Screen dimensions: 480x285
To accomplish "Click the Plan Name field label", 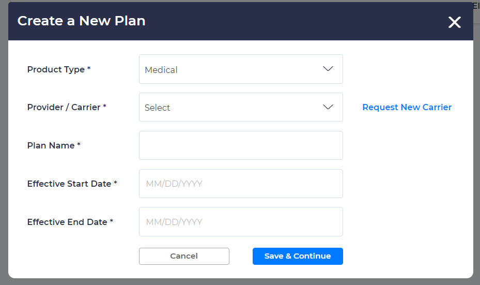I will click(x=51, y=145).
